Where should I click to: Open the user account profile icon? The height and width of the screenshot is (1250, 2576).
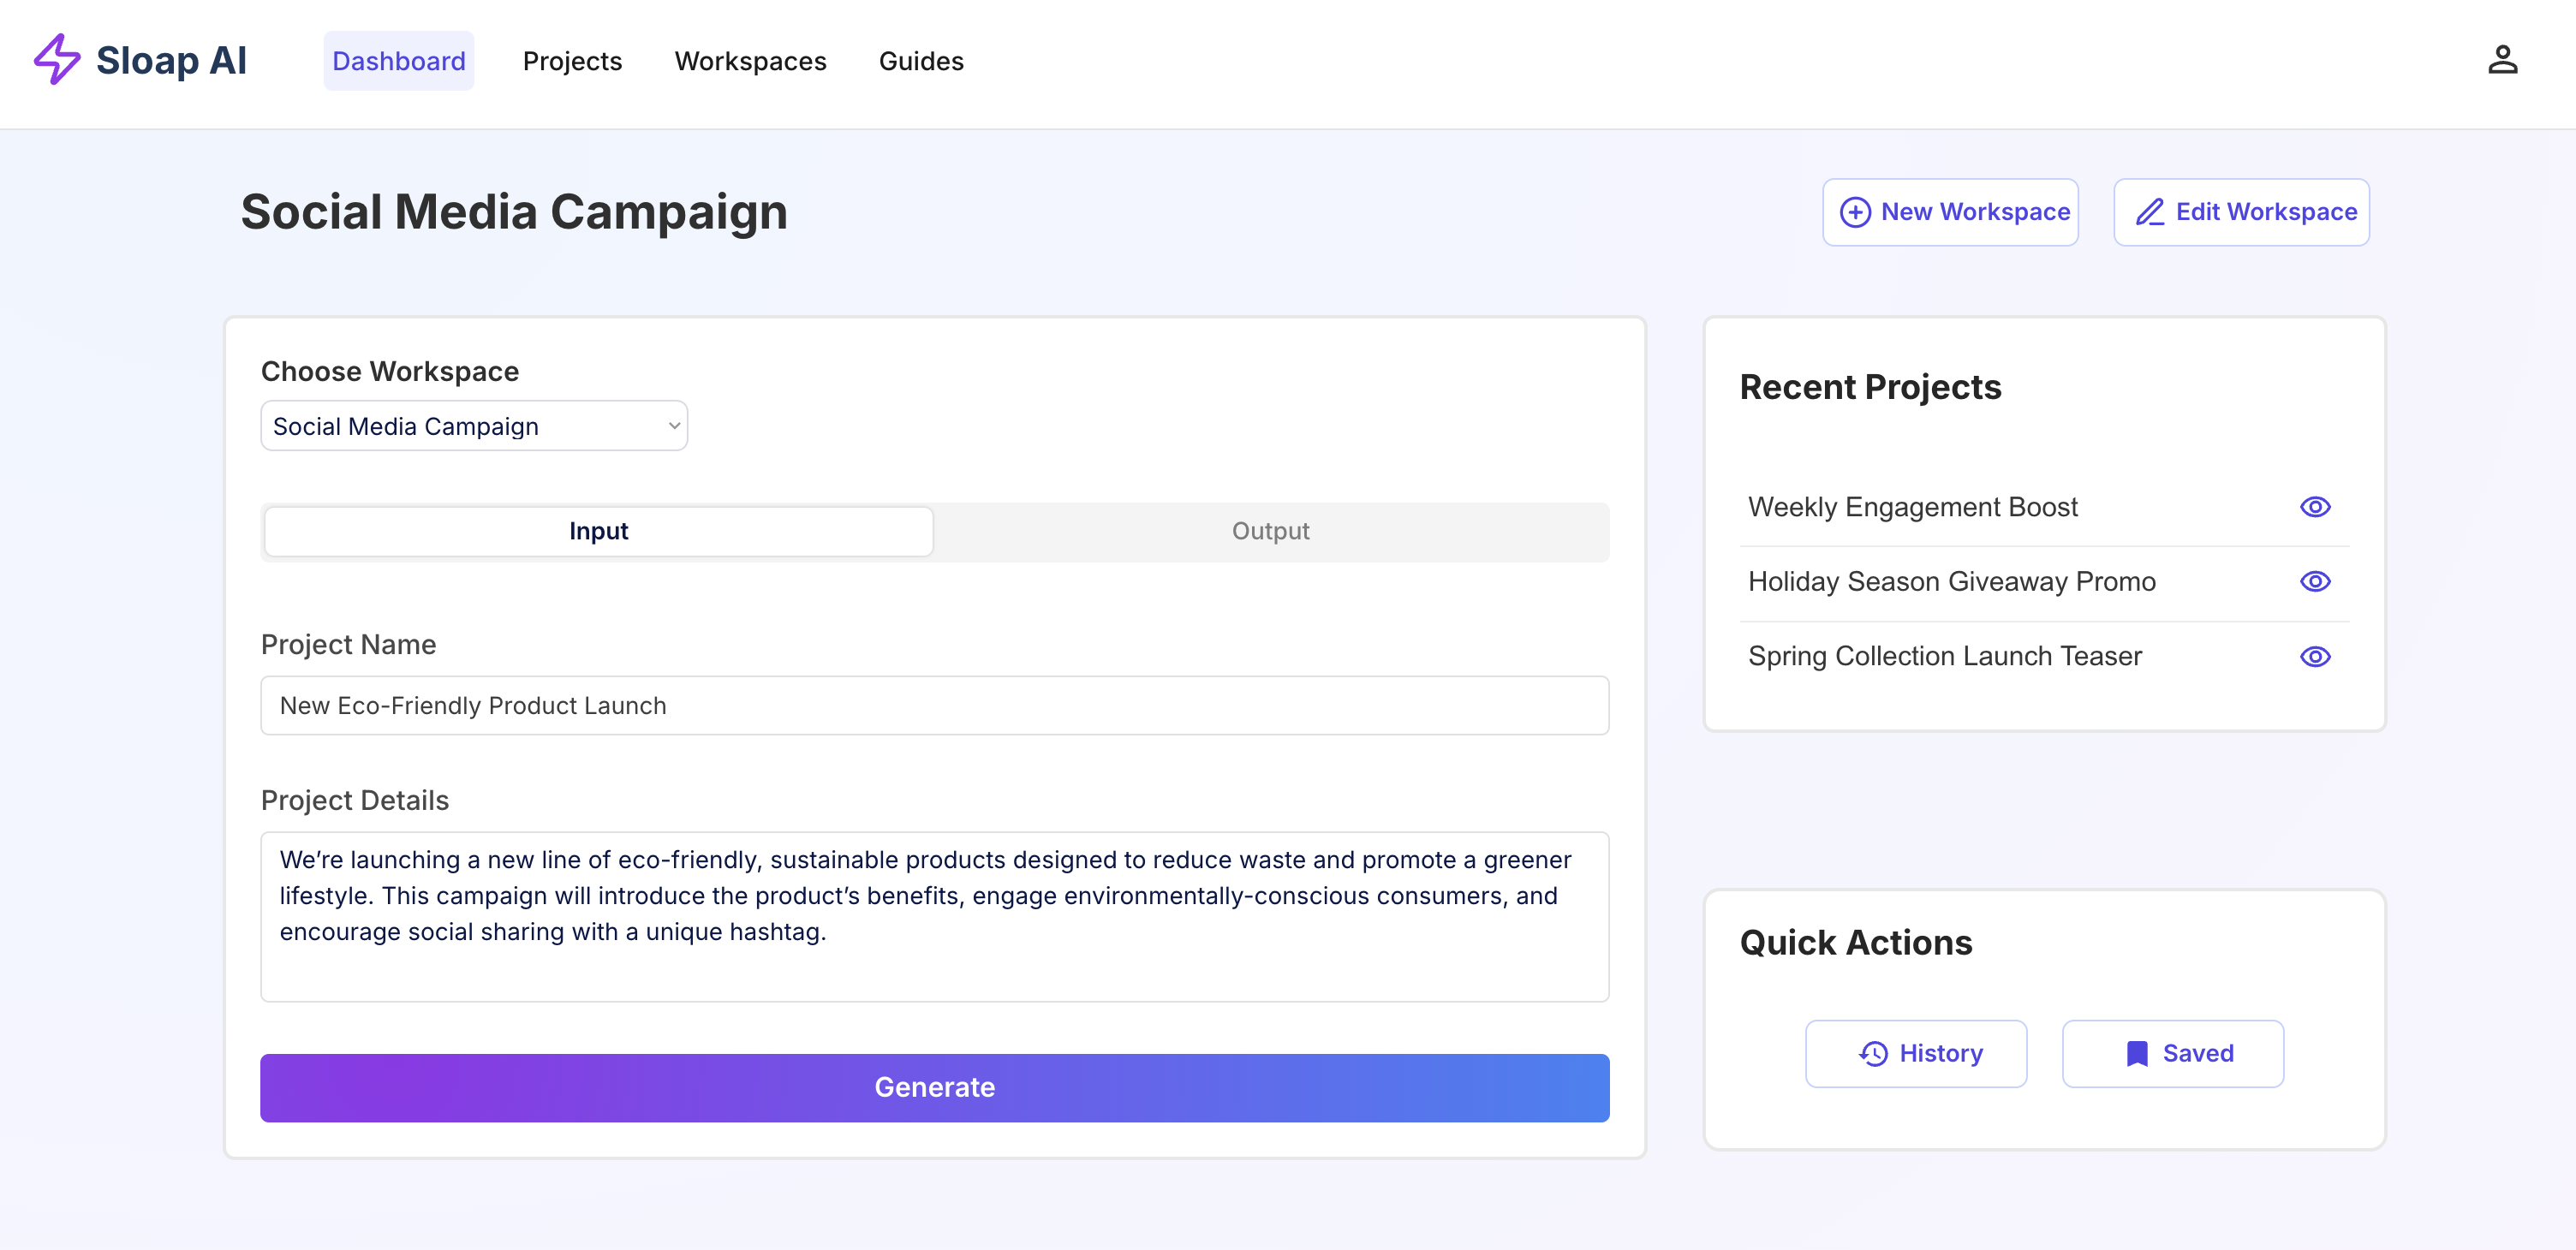pyautogui.click(x=2502, y=60)
